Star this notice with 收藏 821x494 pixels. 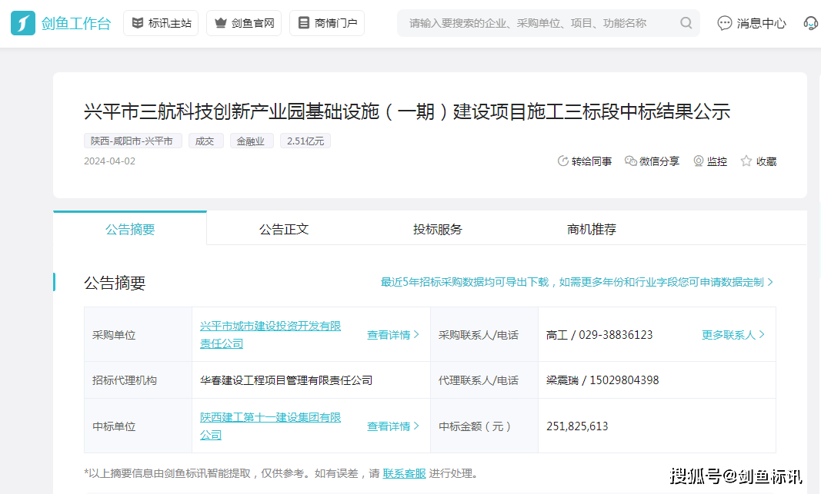[x=759, y=161]
